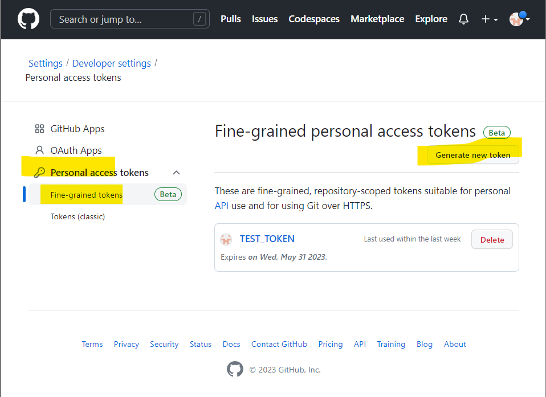Image resolution: width=546 pixels, height=397 pixels.
Task: Open the Security footer link
Action: (164, 344)
